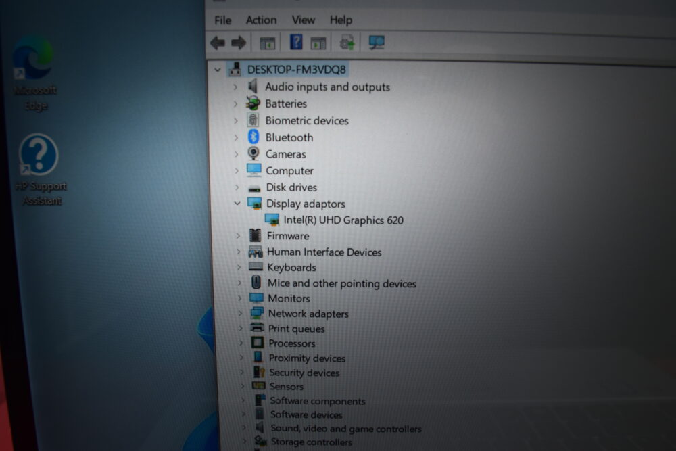Open the File menu
This screenshot has width=676, height=451.
pyautogui.click(x=223, y=20)
